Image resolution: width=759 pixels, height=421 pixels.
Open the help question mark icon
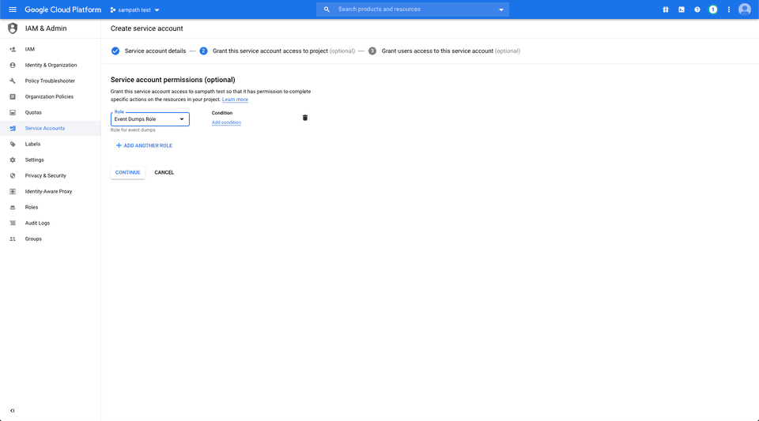point(697,9)
